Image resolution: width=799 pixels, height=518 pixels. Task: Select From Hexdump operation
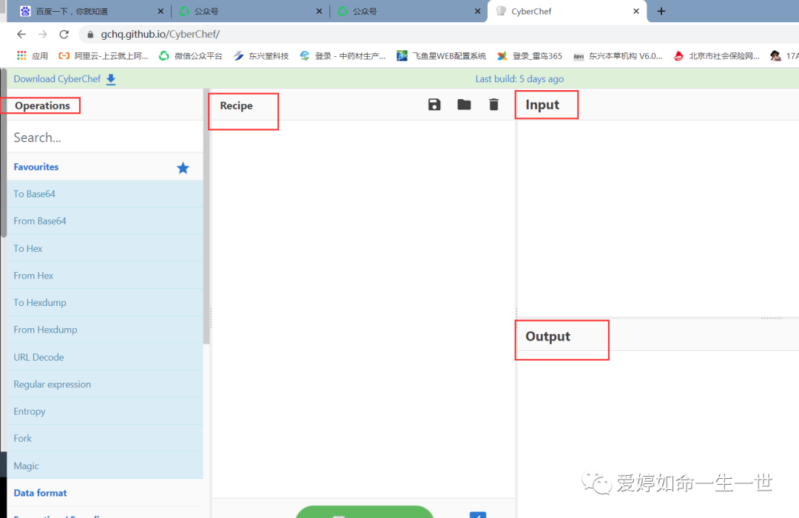(x=105, y=330)
